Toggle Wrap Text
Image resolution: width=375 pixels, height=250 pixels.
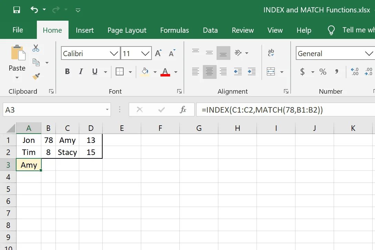(x=271, y=53)
